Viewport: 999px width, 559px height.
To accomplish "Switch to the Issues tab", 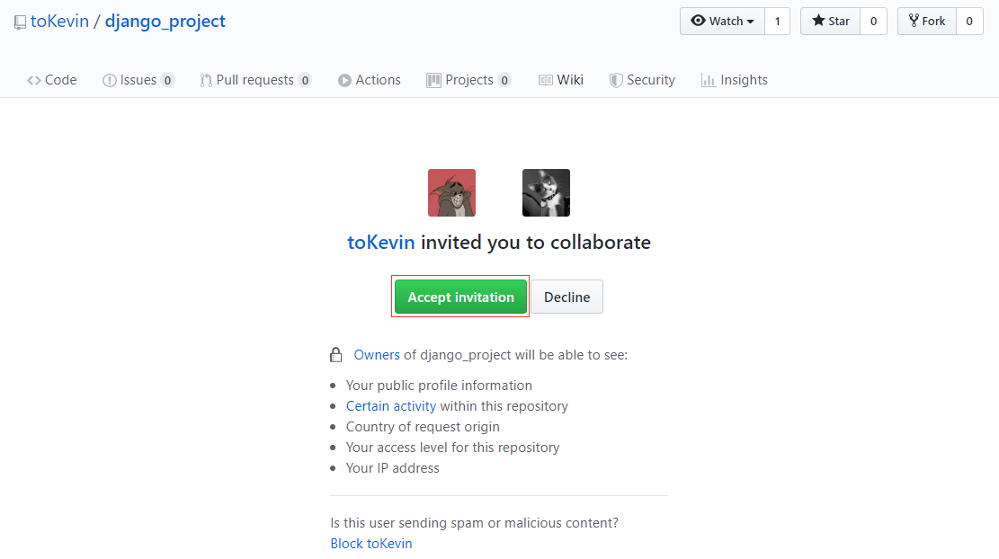I will coord(138,80).
